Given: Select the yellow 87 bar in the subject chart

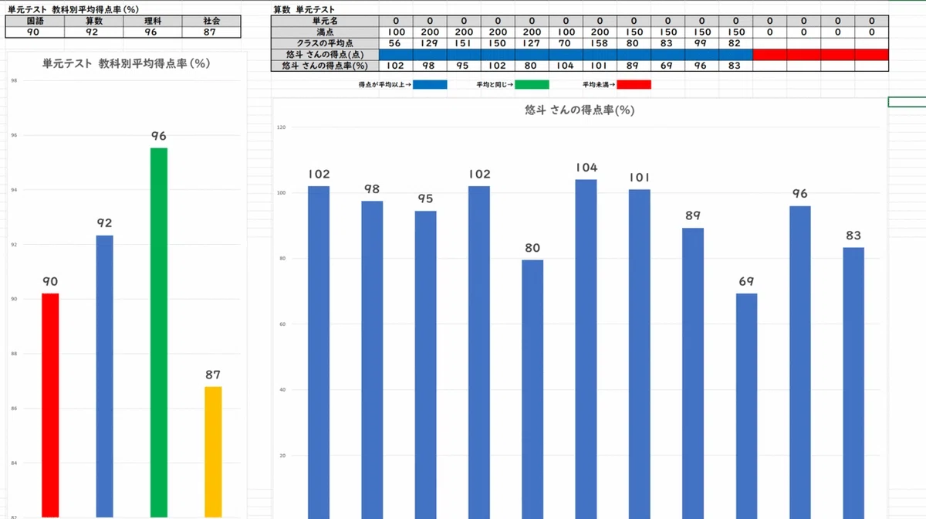Looking at the screenshot, I should pyautogui.click(x=213, y=452).
